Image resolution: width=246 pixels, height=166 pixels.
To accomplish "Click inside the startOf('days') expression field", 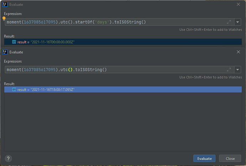I will pyautogui.click(x=119, y=22).
